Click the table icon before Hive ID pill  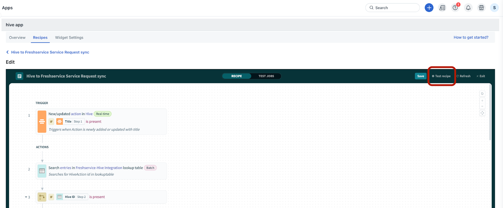pyautogui.click(x=59, y=197)
